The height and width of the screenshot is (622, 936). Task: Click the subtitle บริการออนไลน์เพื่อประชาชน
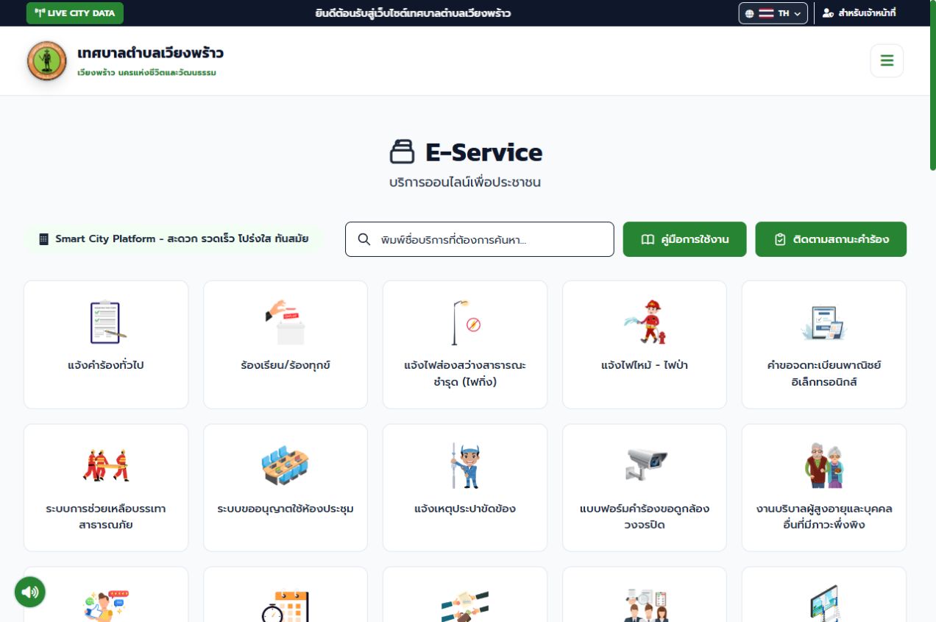465,182
